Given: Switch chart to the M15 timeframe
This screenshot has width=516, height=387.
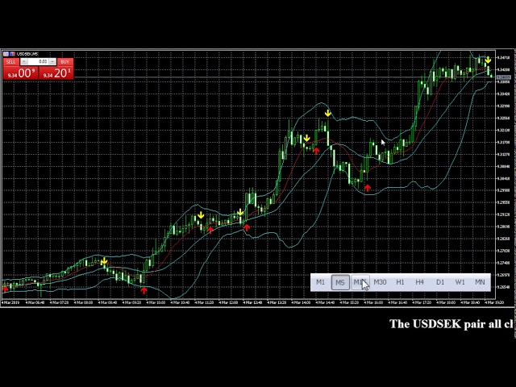Looking at the screenshot, I should (x=360, y=282).
